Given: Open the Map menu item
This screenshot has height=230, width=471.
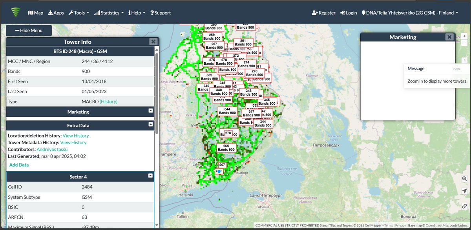Looking at the screenshot, I should coord(35,13).
